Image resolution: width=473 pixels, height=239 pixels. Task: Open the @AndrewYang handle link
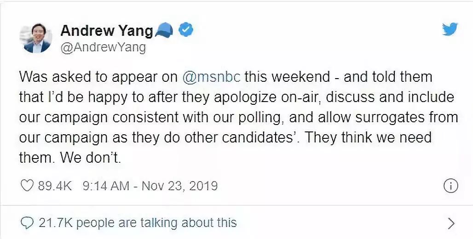(x=103, y=47)
